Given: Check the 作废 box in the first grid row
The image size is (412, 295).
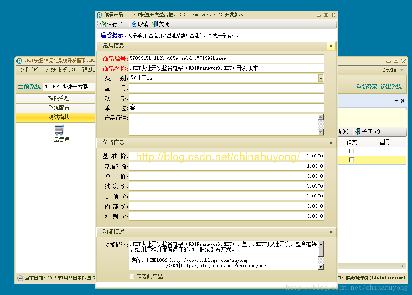Looking at the screenshot, I should click(x=351, y=151).
